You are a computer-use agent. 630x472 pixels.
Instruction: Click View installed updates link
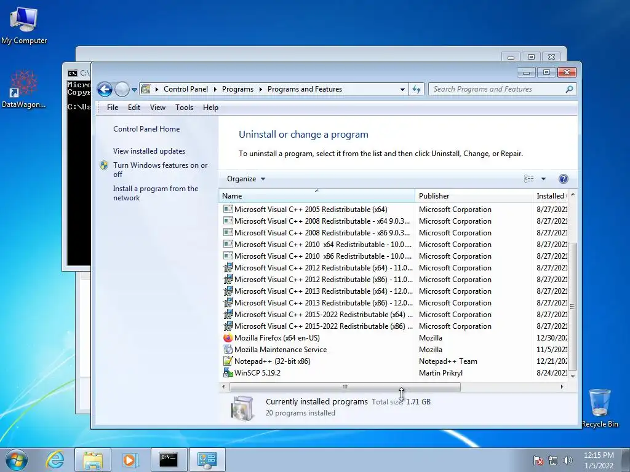pos(149,151)
